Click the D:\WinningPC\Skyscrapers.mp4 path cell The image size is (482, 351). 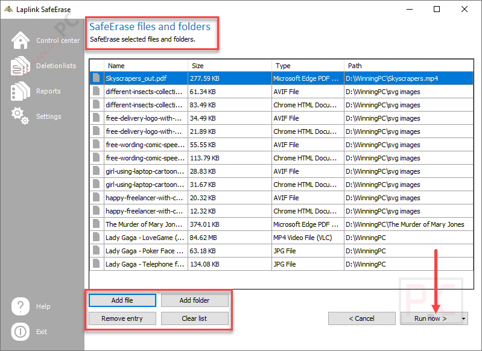click(392, 78)
